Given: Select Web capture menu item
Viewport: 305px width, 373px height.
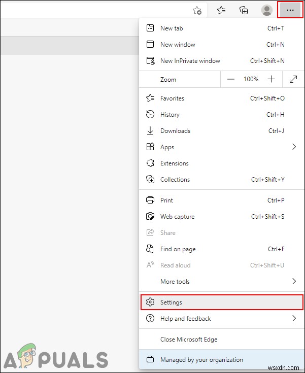Looking at the screenshot, I should [177, 217].
